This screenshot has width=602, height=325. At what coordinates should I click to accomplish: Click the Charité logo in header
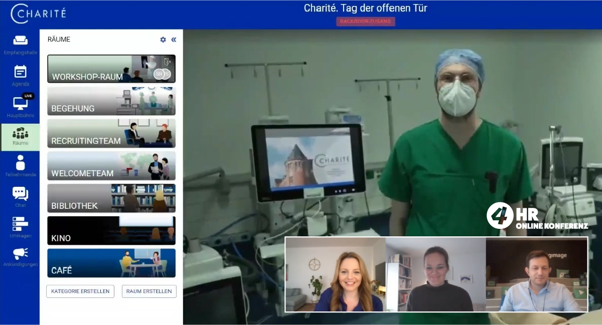[x=39, y=14]
